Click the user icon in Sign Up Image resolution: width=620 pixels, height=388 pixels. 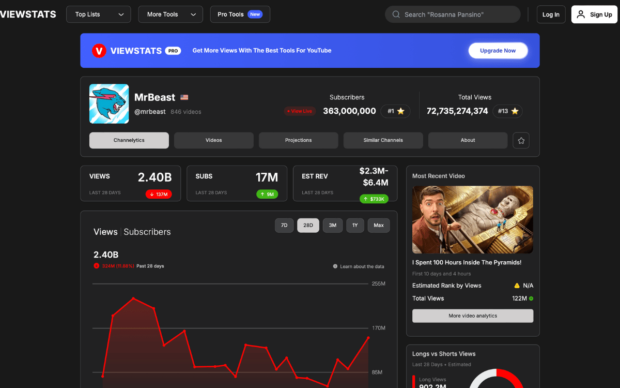click(x=581, y=14)
